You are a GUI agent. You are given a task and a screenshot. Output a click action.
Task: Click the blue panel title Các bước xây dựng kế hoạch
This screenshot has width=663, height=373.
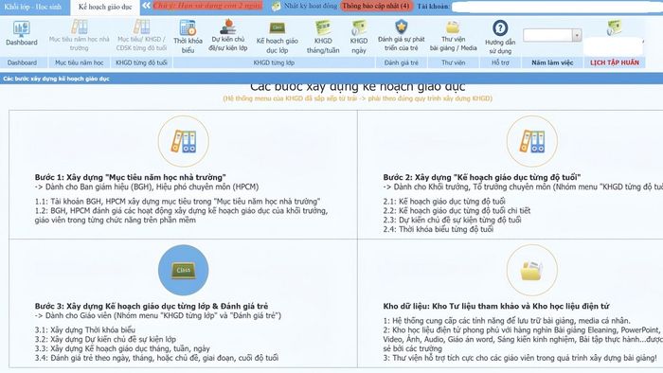click(56, 79)
